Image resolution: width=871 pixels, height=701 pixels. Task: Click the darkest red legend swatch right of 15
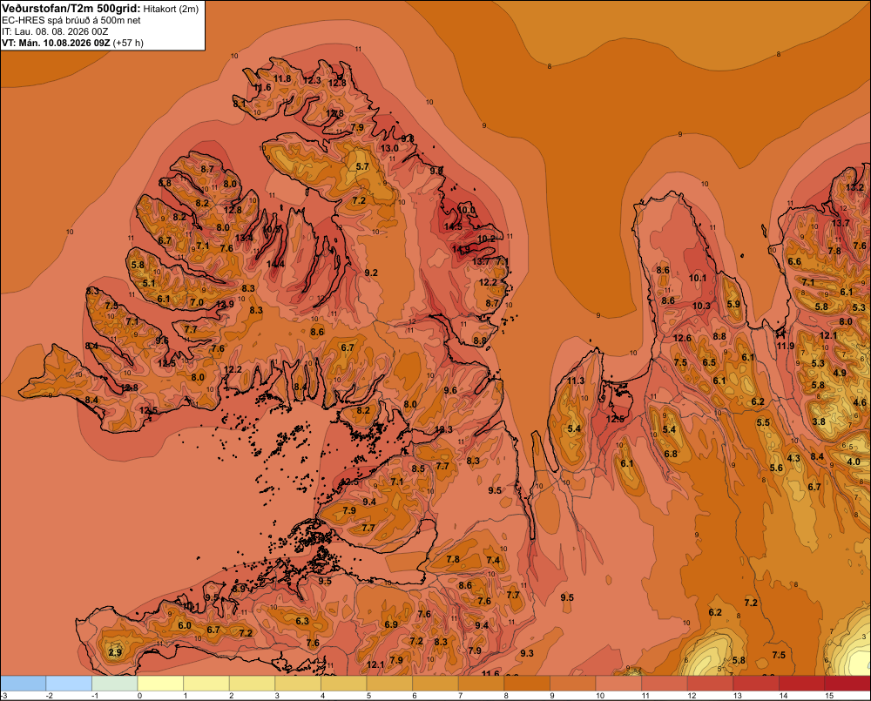(847, 684)
